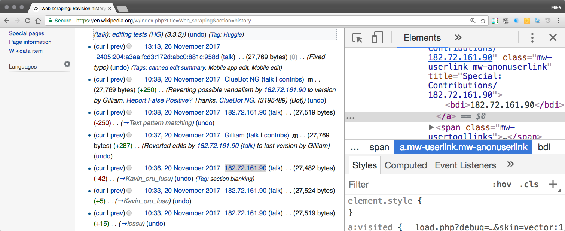Open the Languages settings gear

(67, 64)
